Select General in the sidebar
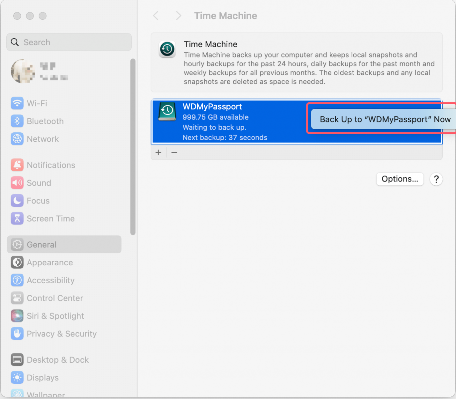Viewport: 456px width, 399px height. pyautogui.click(x=41, y=244)
